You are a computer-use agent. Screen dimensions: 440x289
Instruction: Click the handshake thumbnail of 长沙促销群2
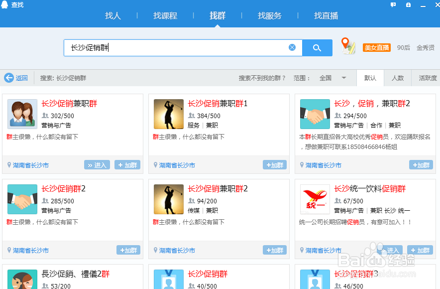click(22, 199)
